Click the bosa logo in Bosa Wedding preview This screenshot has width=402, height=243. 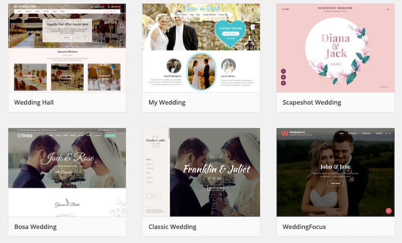[25, 136]
